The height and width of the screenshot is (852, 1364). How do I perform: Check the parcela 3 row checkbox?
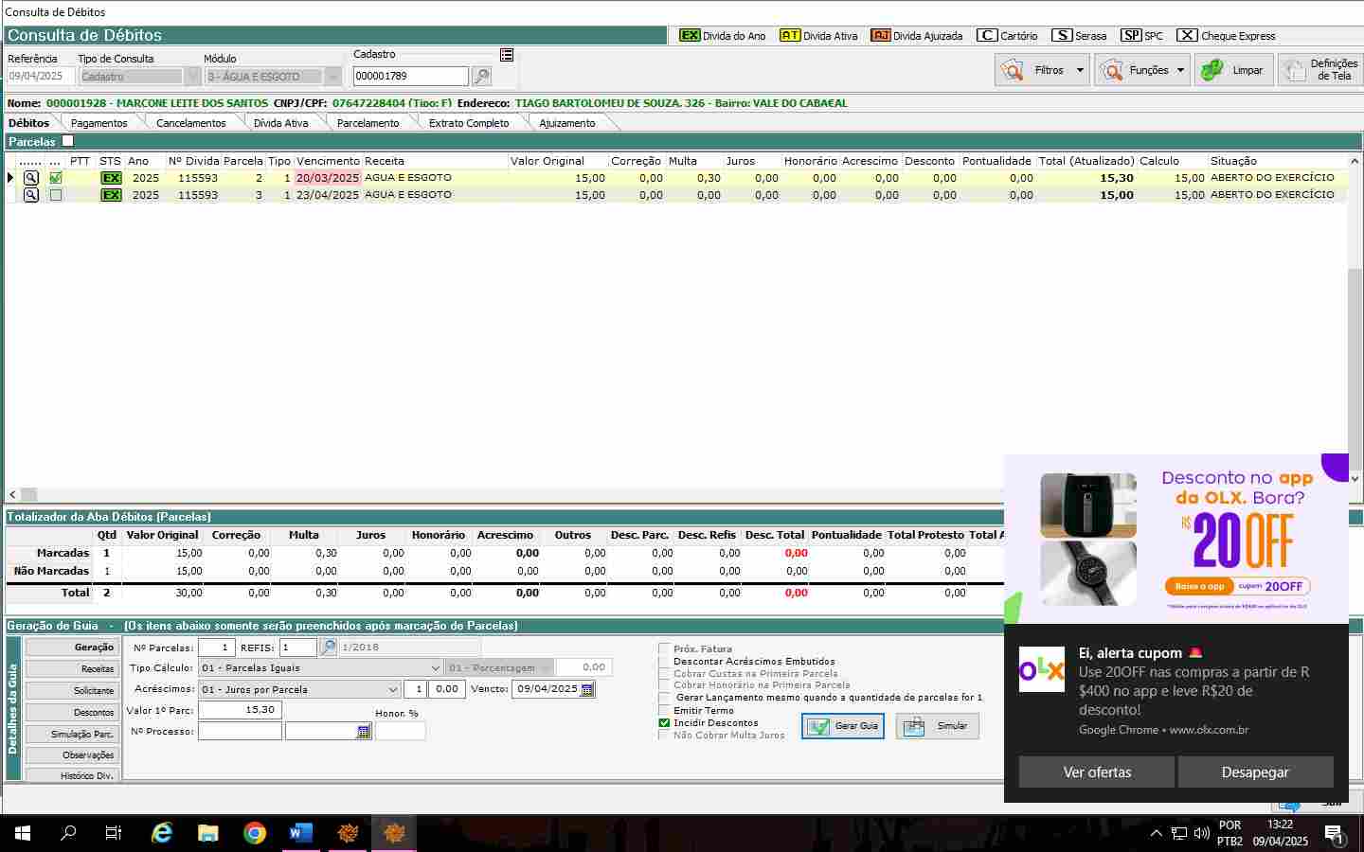[x=56, y=195]
